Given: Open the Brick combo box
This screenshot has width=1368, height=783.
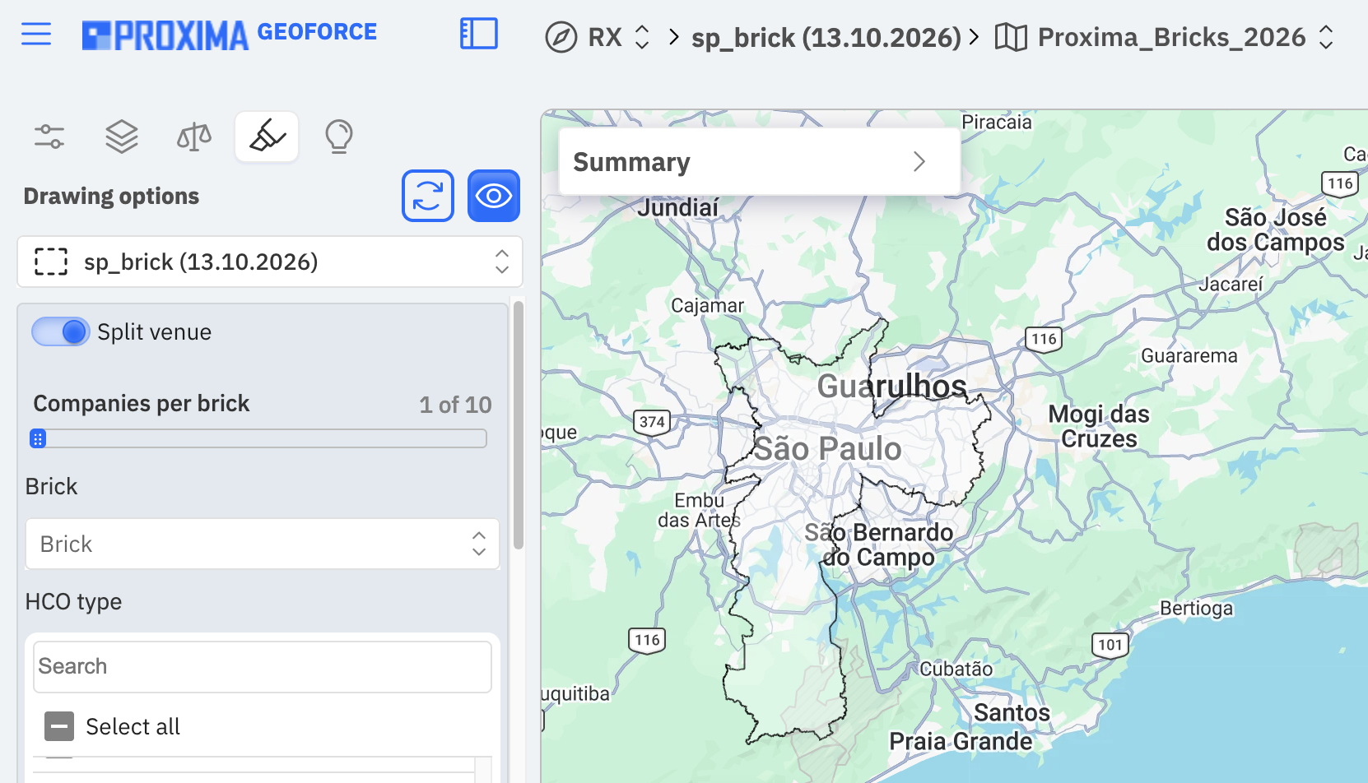Looking at the screenshot, I should (263, 544).
